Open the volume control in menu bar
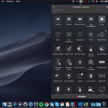 point(97,1)
